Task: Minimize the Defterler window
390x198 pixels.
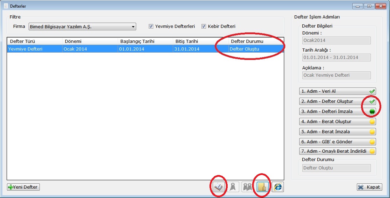Action: (x=358, y=6)
